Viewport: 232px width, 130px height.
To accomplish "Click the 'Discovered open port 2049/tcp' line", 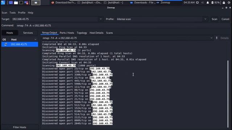I will coord(77,123).
